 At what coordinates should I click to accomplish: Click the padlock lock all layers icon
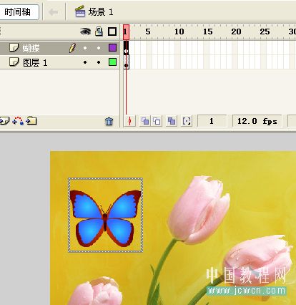(99, 32)
